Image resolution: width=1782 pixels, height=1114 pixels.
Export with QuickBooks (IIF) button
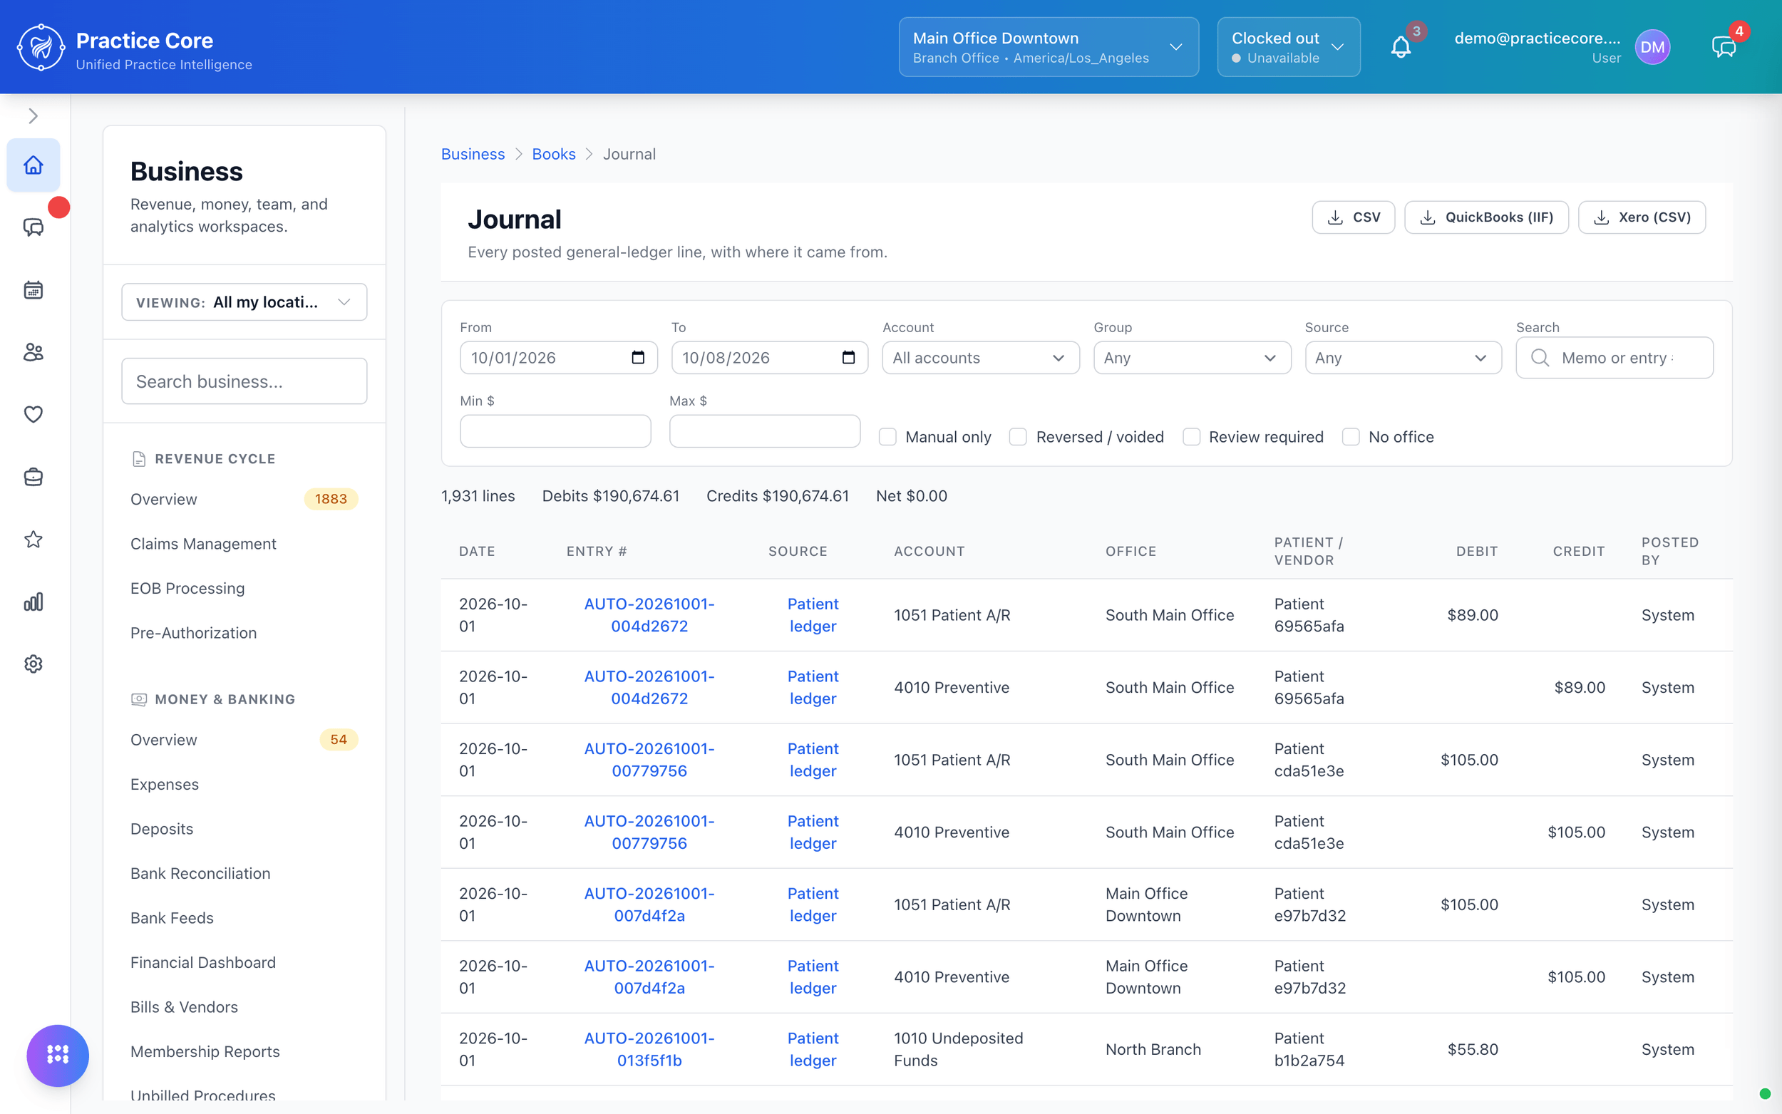[1486, 217]
